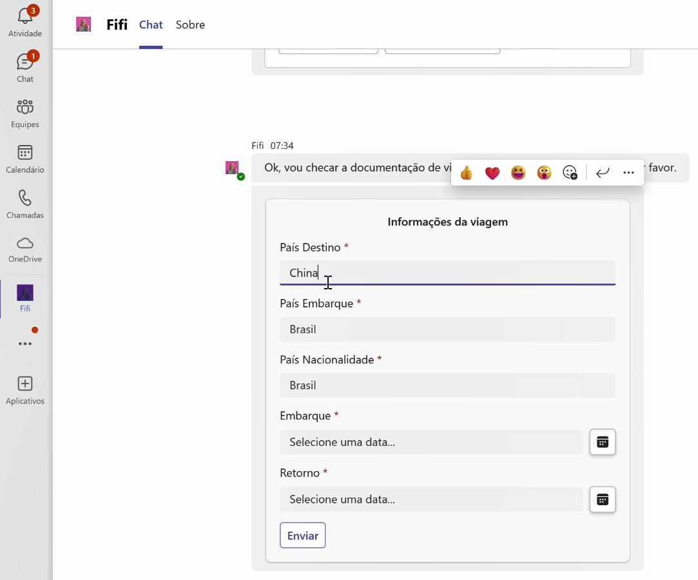Switch to the Sobre tab

[x=190, y=25]
